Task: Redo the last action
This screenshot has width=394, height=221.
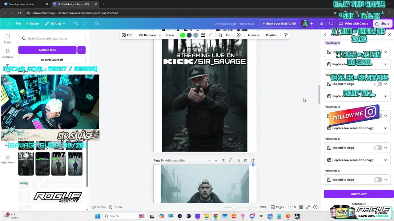Action: point(85,23)
